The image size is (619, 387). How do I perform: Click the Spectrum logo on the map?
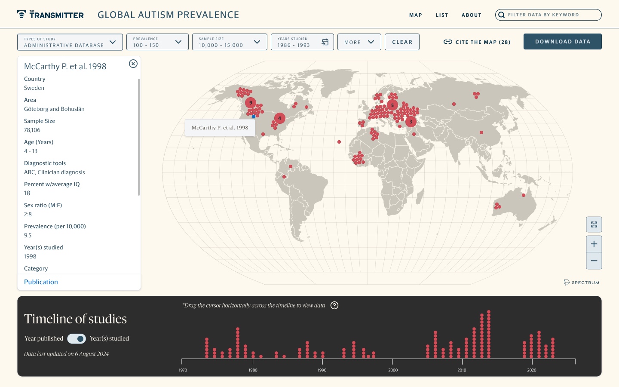[x=581, y=283]
